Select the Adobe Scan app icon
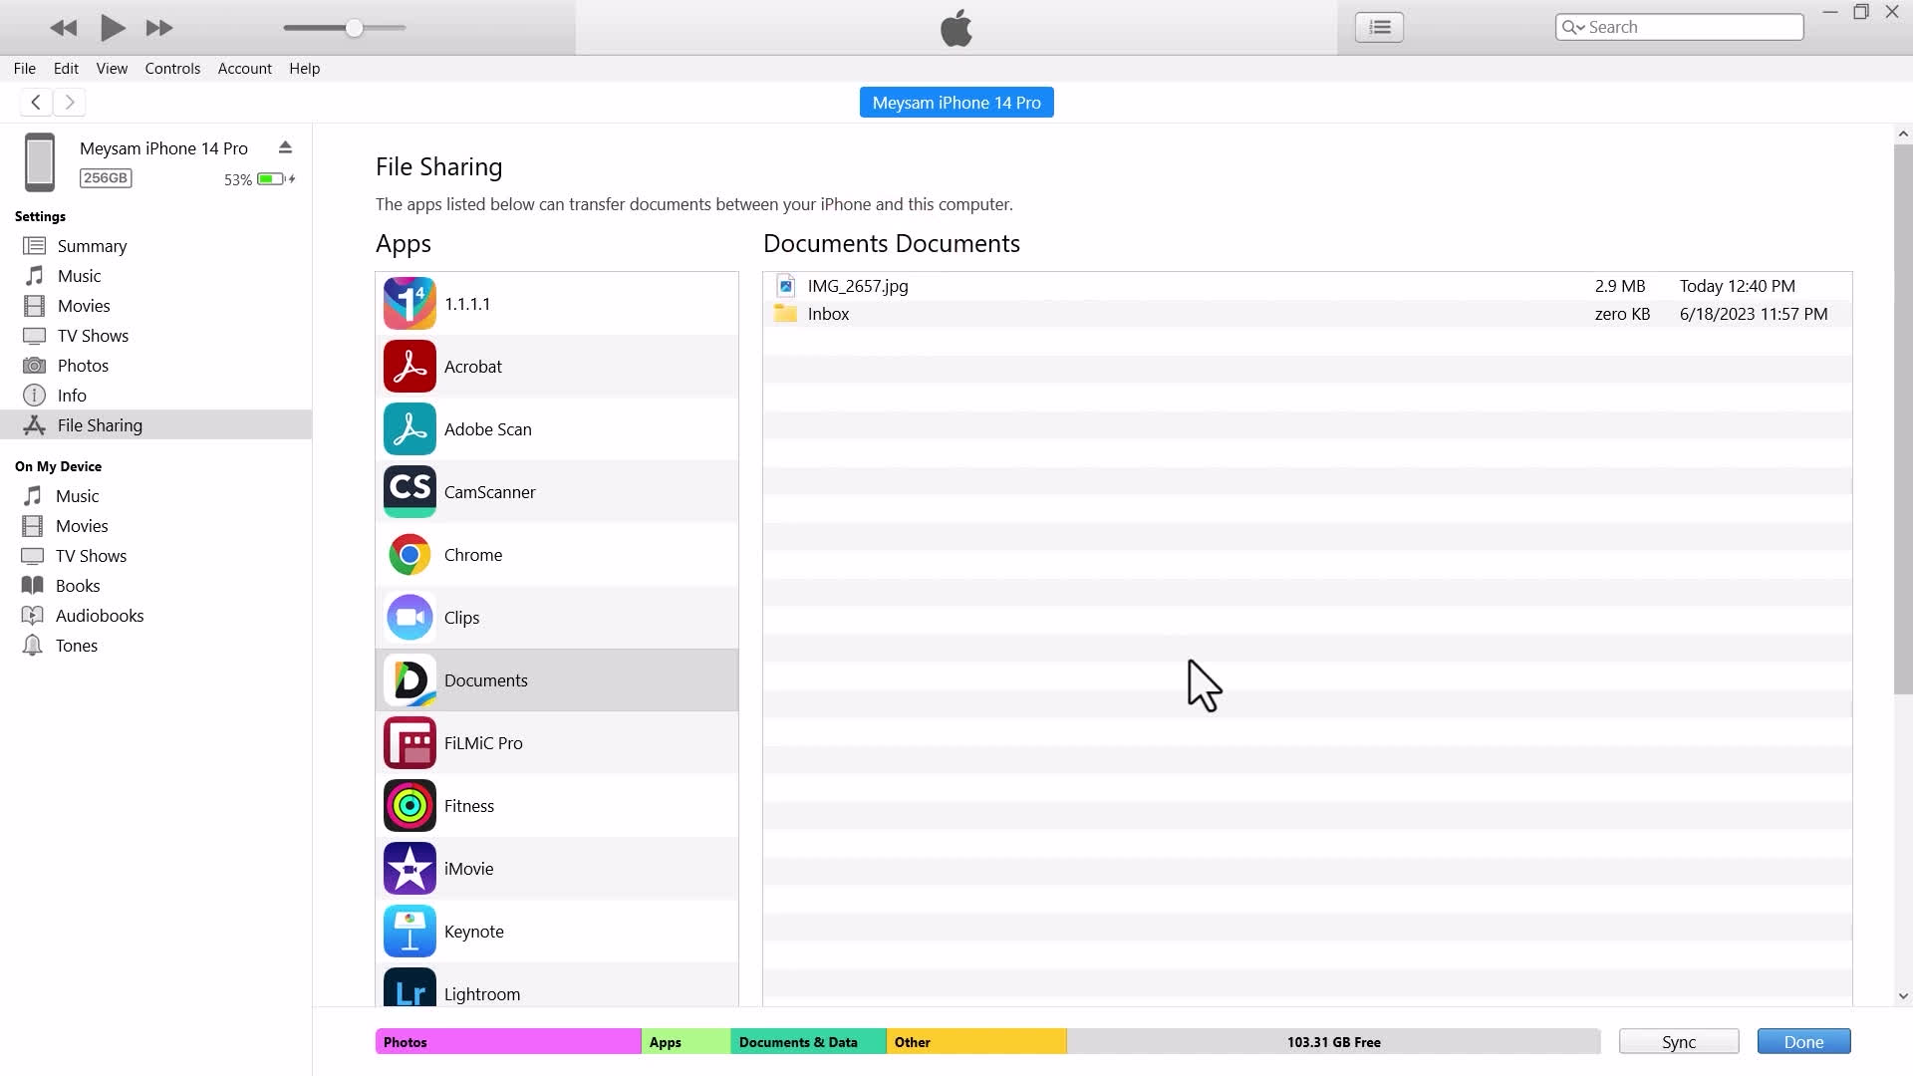The height and width of the screenshot is (1076, 1913). coord(410,429)
